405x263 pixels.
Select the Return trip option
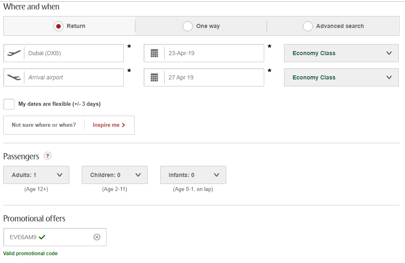tap(59, 26)
